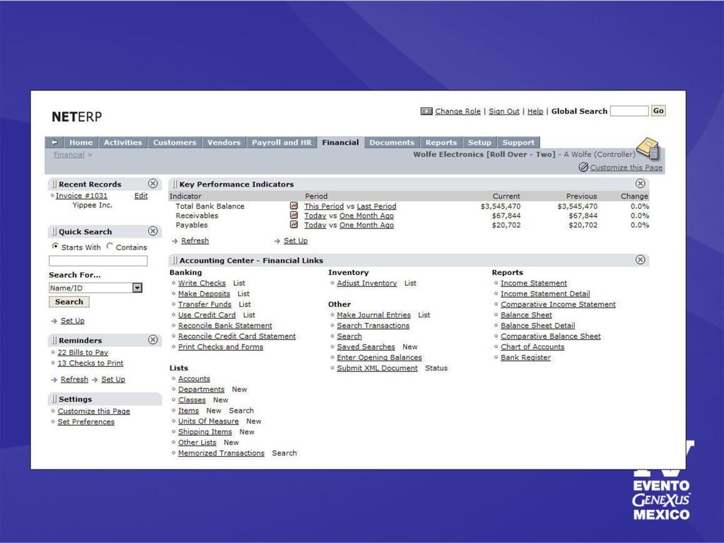
Task: Open trend chart icon for Total Bank Balance
Action: (x=293, y=206)
